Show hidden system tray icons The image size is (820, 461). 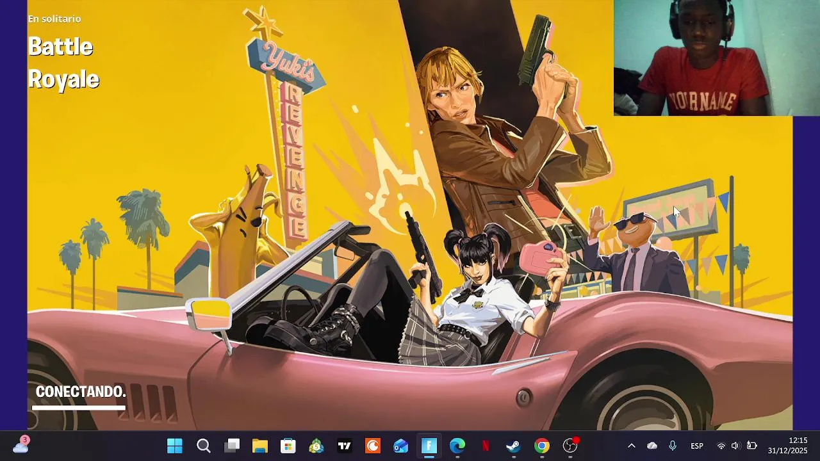tap(632, 446)
